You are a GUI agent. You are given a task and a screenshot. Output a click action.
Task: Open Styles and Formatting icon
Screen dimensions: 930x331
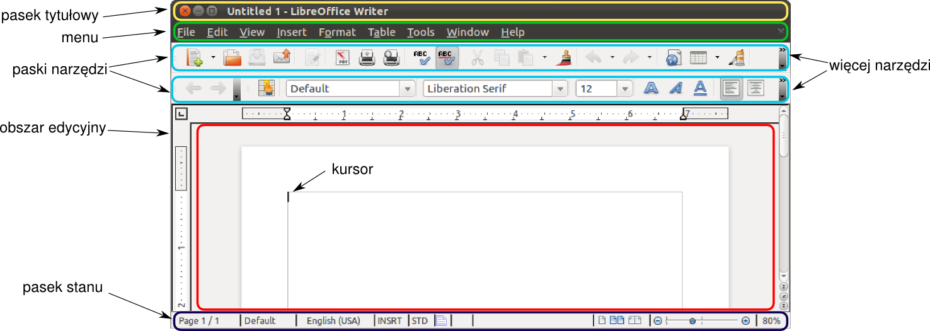[267, 89]
